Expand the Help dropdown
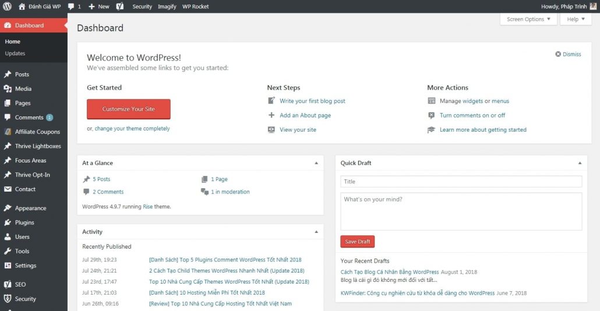Image resolution: width=600 pixels, height=311 pixels. click(576, 19)
